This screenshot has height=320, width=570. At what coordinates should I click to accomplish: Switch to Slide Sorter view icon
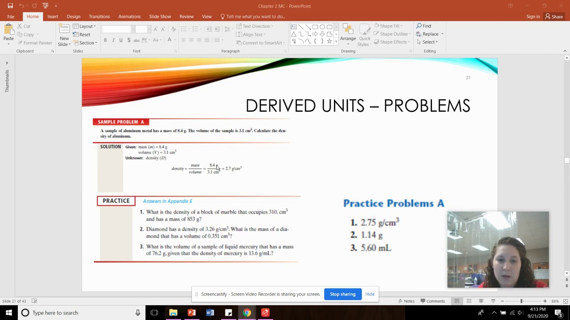[x=469, y=301]
